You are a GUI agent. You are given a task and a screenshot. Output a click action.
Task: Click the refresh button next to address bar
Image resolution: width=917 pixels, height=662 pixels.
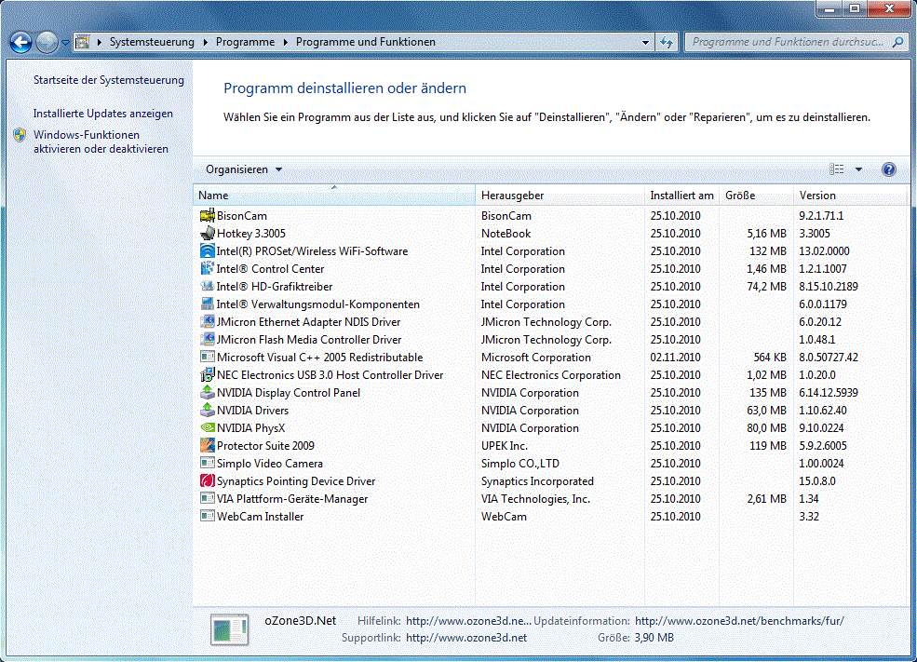[667, 42]
